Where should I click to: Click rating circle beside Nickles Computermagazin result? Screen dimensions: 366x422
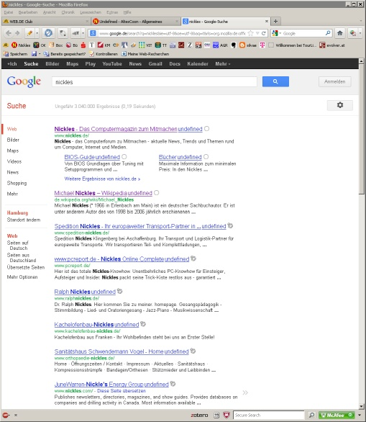click(x=206, y=129)
